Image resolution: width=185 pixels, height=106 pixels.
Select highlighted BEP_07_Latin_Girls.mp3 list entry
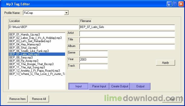[x=37, y=54]
